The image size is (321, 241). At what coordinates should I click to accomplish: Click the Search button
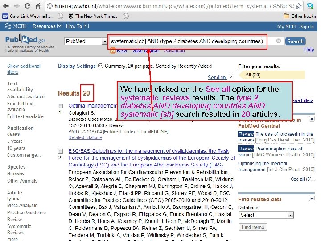296,41
